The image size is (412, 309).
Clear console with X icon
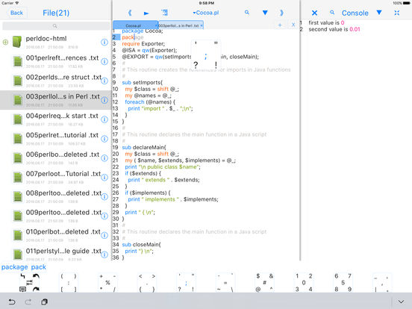click(x=314, y=13)
